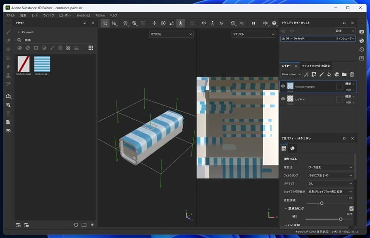Screen dimensions: 370x238
Task: Select the Eraser tool in left toolbar
Action: click(8, 41)
